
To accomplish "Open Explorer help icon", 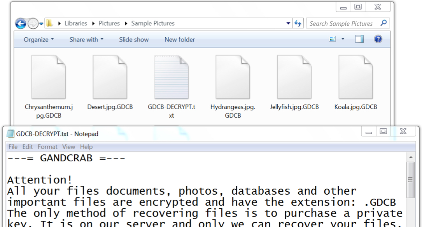I will coord(378,39).
